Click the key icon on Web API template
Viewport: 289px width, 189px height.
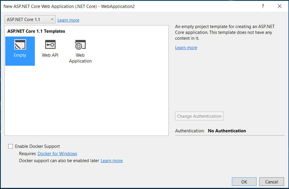tap(50, 44)
